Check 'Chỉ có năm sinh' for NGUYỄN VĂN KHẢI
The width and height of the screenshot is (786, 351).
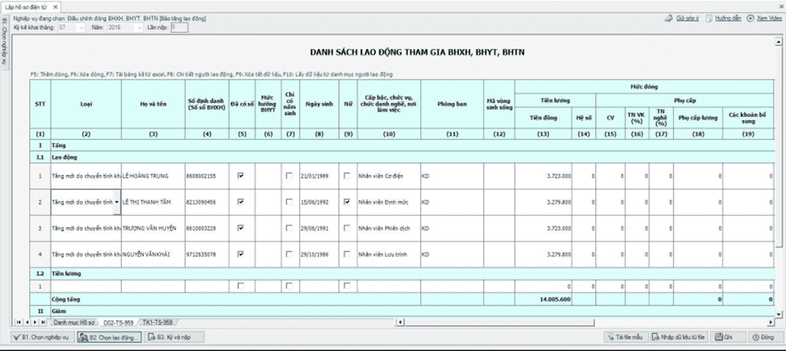point(290,254)
